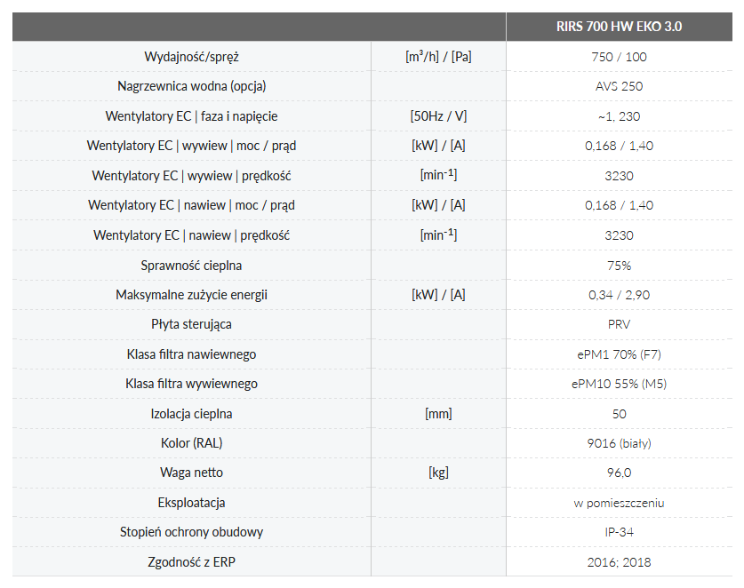Click the IP-34 protection rating value
Screen dimensions: 744x588
(619, 532)
